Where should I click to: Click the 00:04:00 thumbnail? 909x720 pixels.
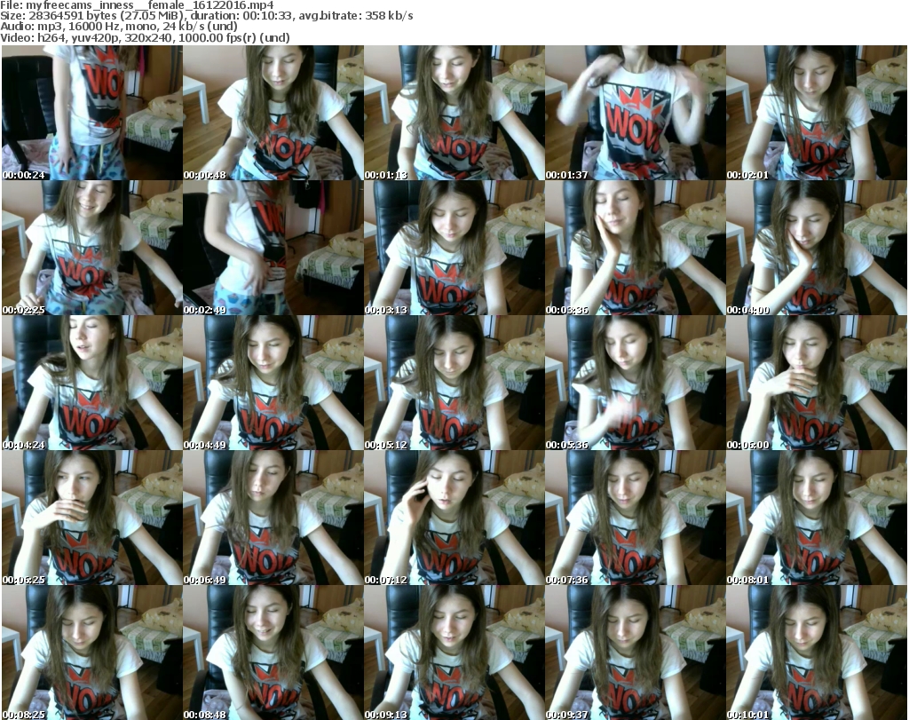[816, 248]
